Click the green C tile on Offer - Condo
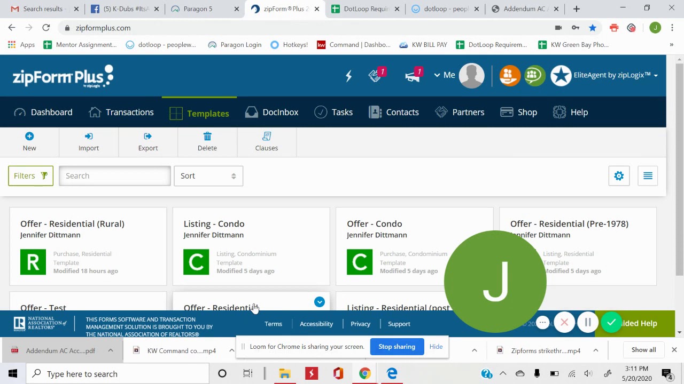This screenshot has width=684, height=384. point(360,262)
